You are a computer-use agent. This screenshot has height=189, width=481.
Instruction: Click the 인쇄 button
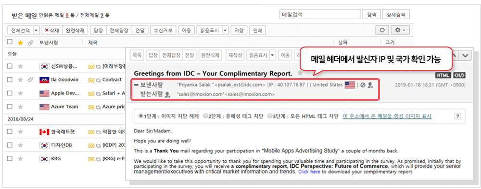point(258,30)
